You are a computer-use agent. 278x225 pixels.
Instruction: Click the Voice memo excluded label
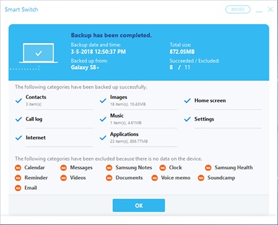tap(175, 177)
